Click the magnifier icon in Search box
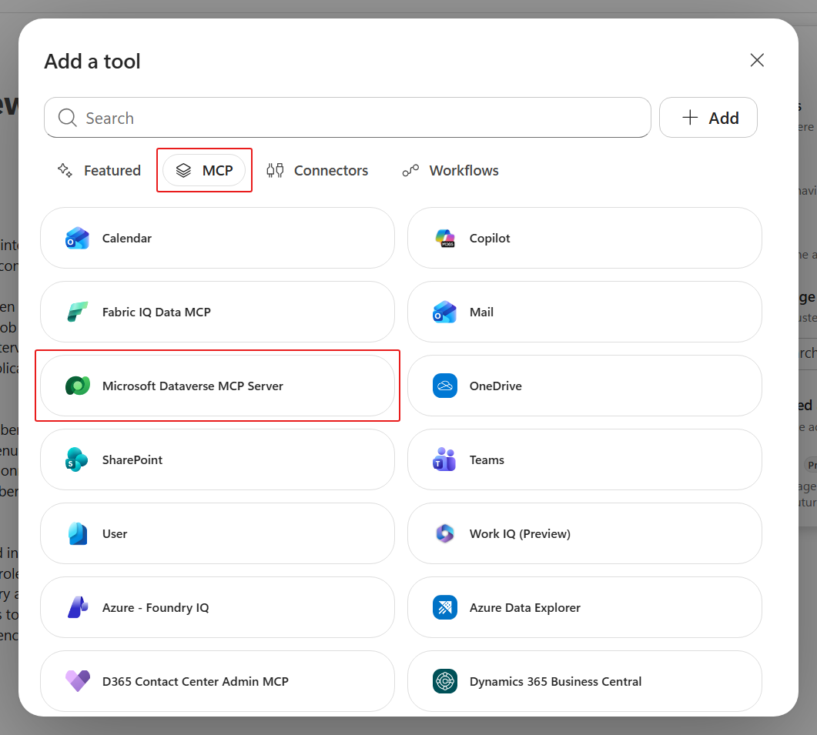 [x=67, y=118]
